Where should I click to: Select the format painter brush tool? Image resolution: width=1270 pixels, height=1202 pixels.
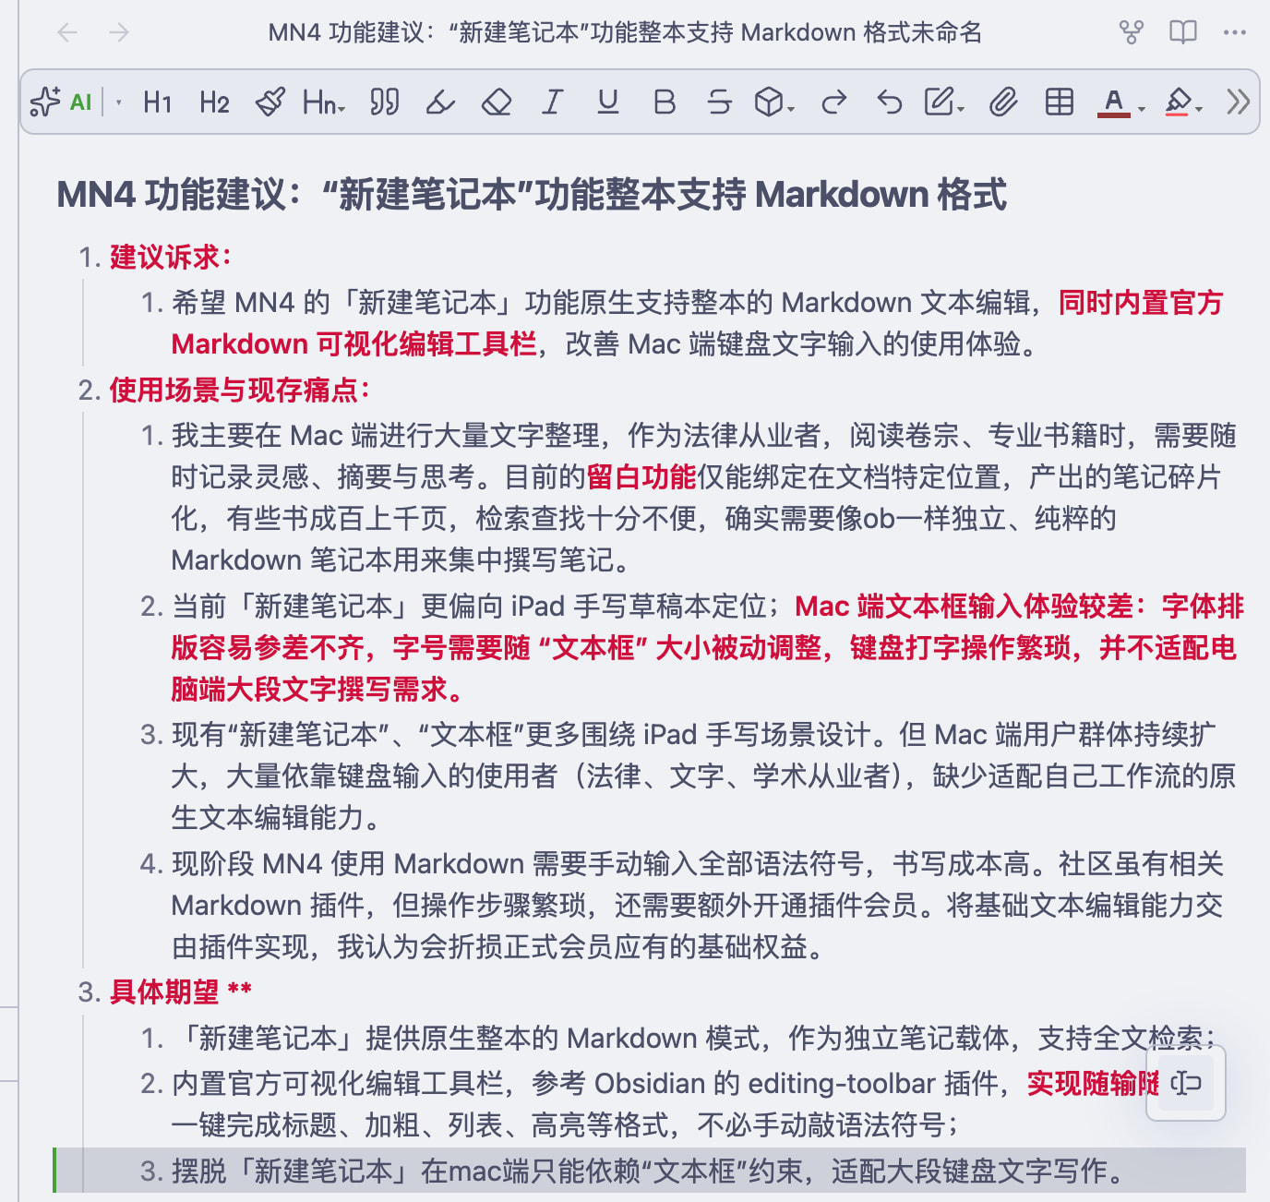coord(270,102)
